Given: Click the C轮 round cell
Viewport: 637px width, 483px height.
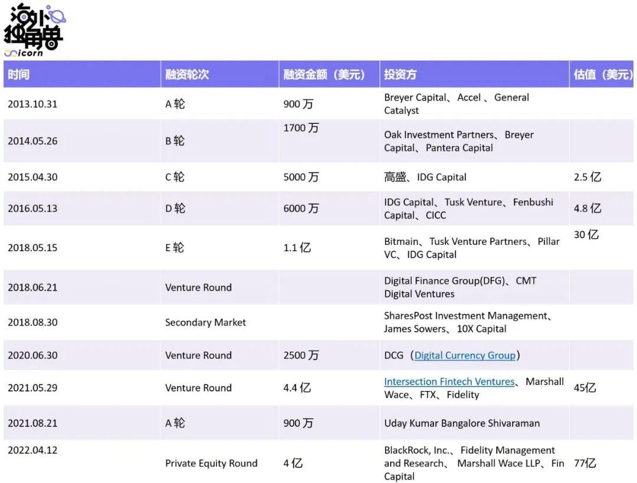Looking at the screenshot, I should coord(175,177).
